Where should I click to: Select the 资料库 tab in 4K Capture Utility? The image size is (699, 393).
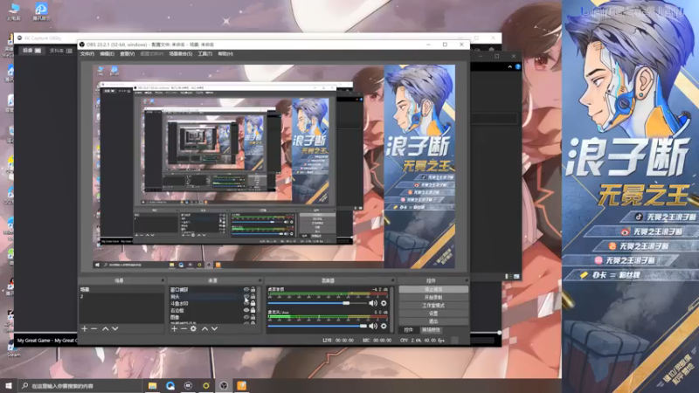(x=60, y=51)
